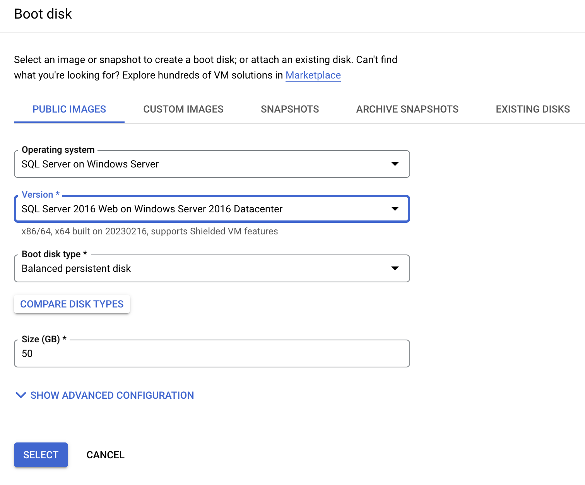The height and width of the screenshot is (485, 585).
Task: Go to the Archive Snapshots tab
Action: pyautogui.click(x=407, y=109)
